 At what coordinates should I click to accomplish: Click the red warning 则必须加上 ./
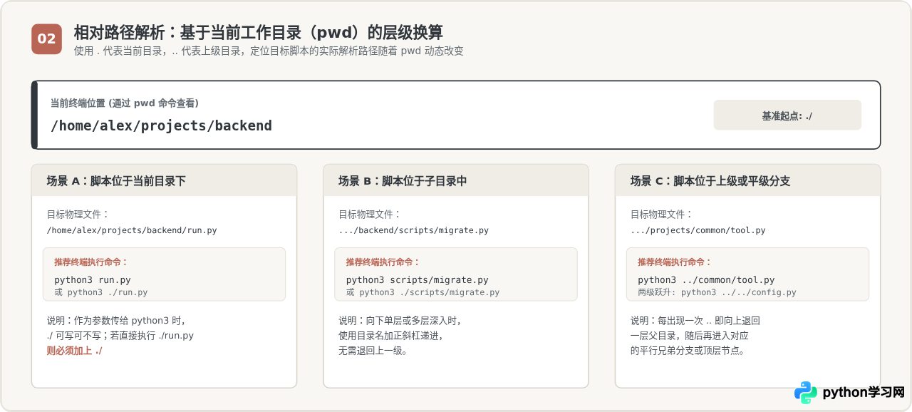point(74,351)
